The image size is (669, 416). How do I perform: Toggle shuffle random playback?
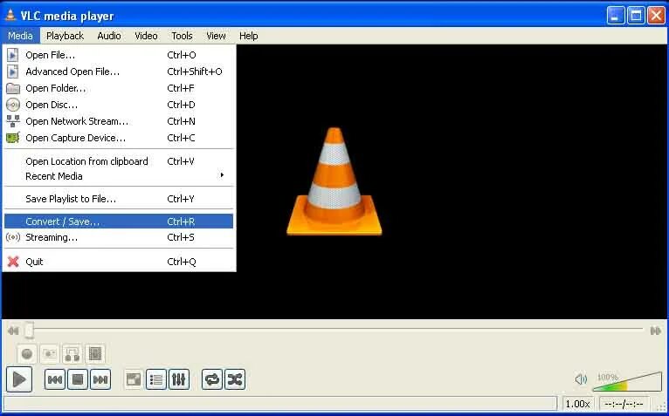click(x=235, y=379)
